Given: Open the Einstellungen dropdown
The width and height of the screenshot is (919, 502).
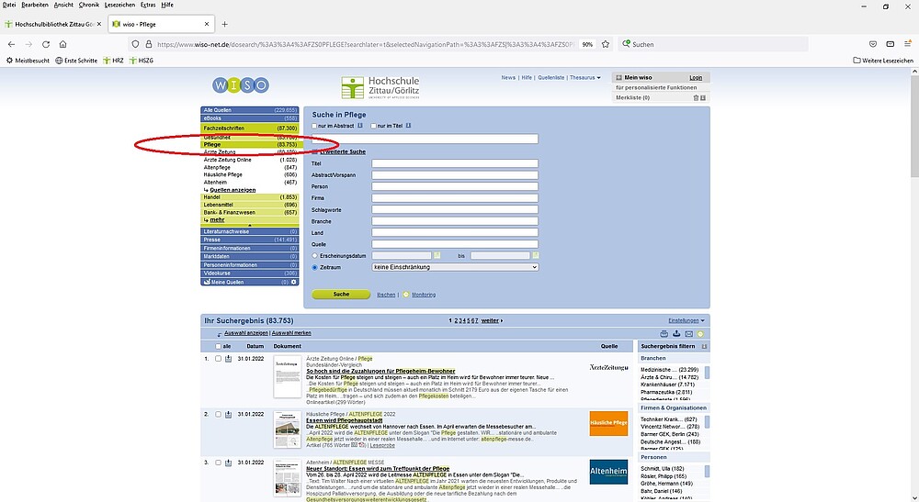Looking at the screenshot, I should point(687,320).
